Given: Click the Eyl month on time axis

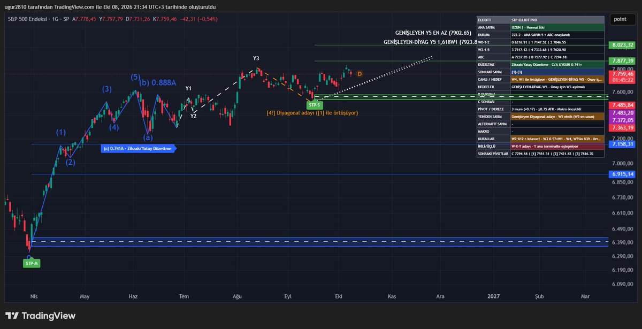Looking at the screenshot, I should pyautogui.click(x=288, y=296).
